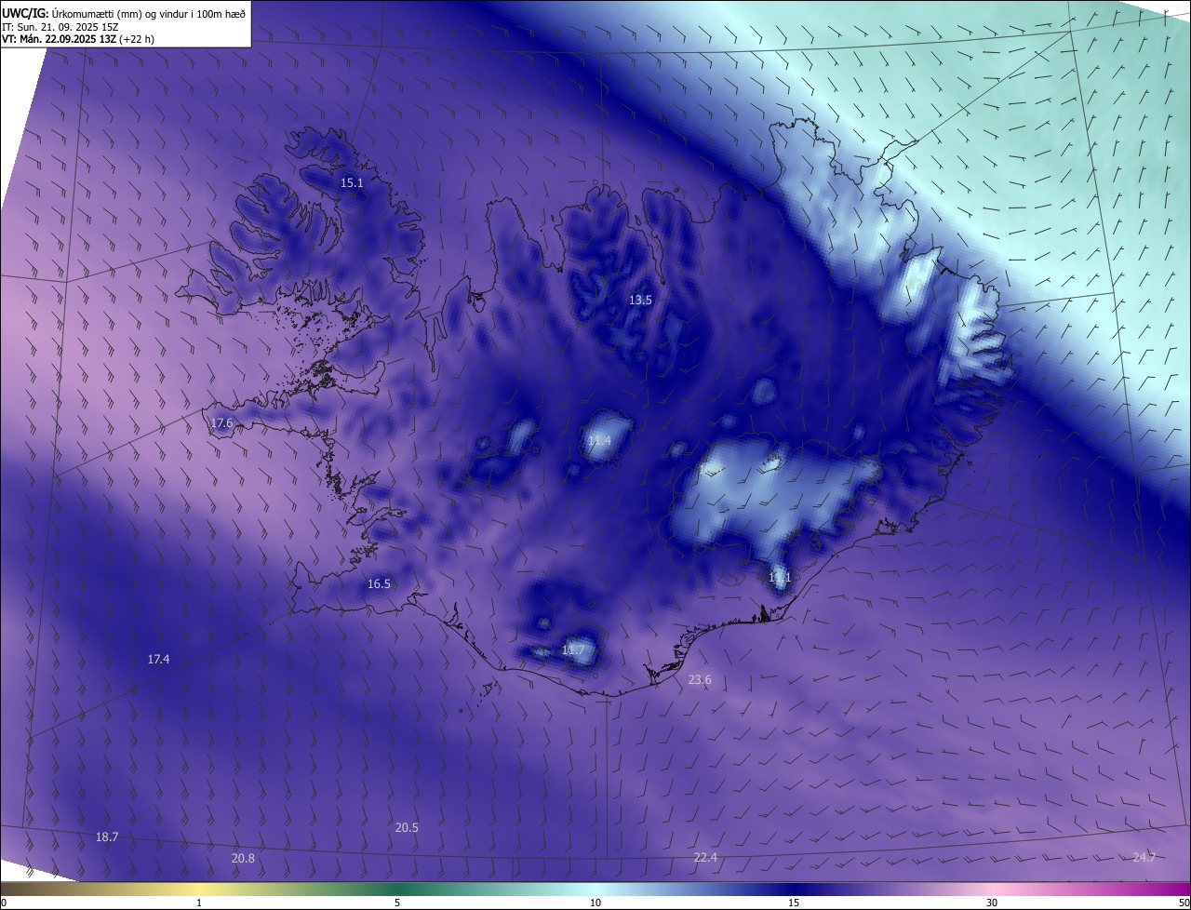
Task: Click the 17.4 value over the ocean
Action: (158, 660)
